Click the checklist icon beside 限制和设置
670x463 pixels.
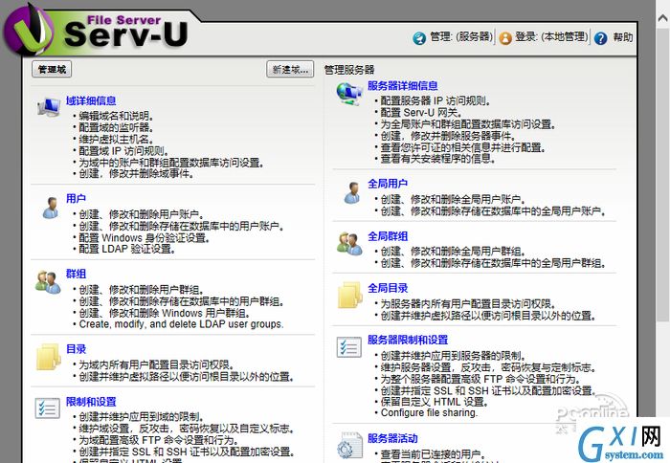coord(48,408)
